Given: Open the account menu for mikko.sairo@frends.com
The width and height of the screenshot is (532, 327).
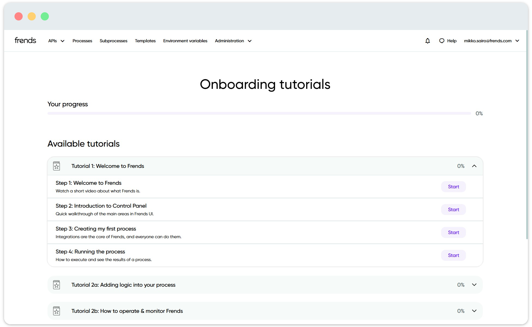Looking at the screenshot, I should tap(491, 41).
